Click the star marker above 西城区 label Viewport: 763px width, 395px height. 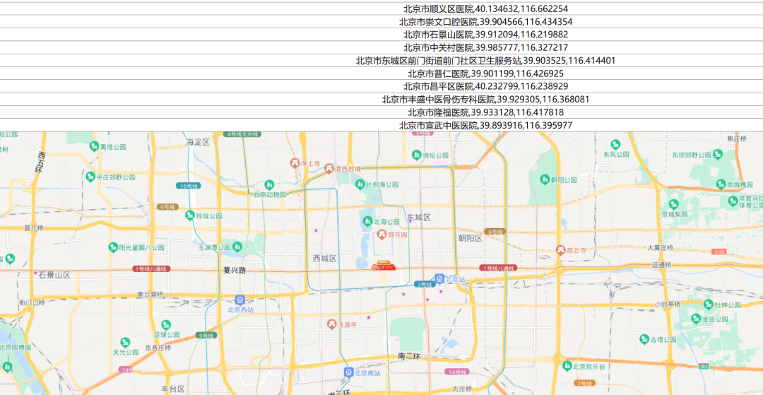pyautogui.click(x=317, y=230)
